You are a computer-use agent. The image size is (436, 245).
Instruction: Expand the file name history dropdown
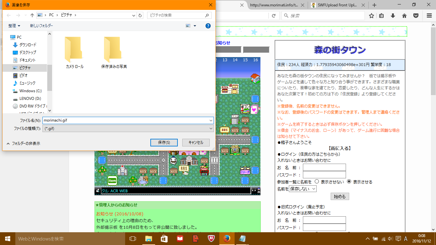[211, 120]
